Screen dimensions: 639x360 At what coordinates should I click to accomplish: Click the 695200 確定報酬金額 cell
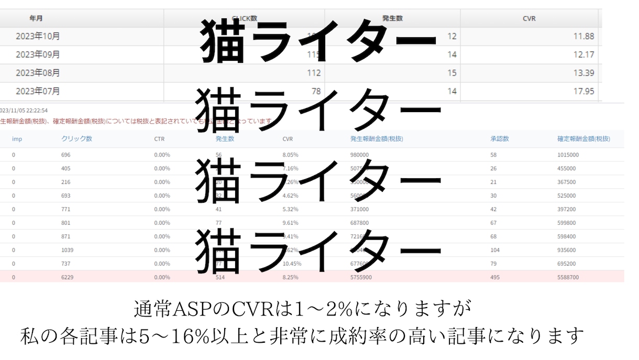567,264
